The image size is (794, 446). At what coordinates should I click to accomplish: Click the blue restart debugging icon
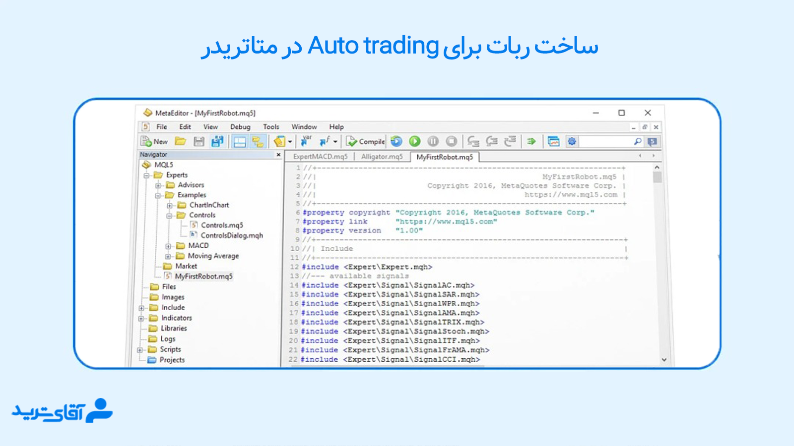point(397,142)
